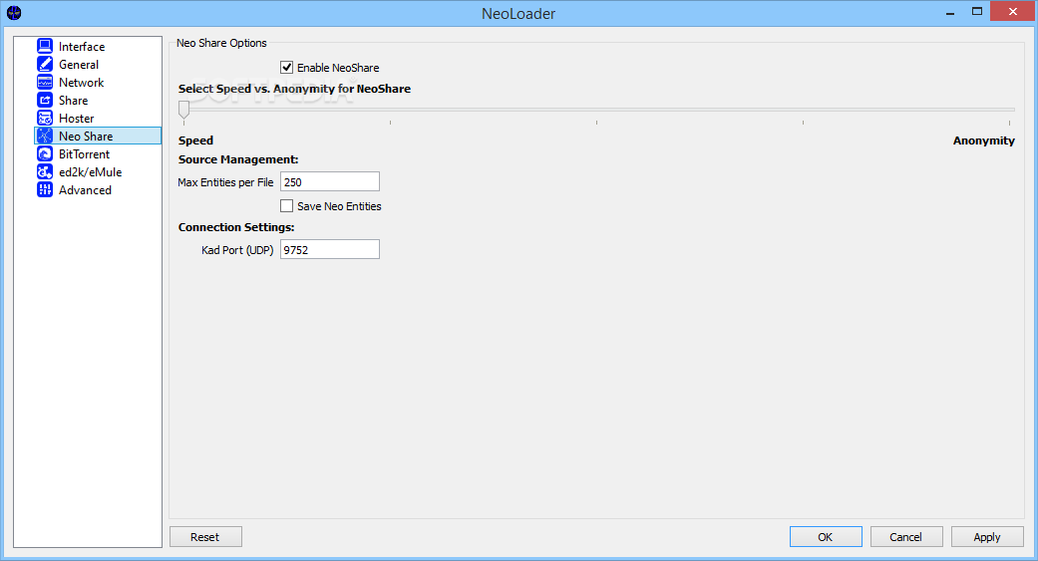Uncheck the Enable NeoShare checkbox
Image resolution: width=1038 pixels, height=561 pixels.
(x=286, y=68)
